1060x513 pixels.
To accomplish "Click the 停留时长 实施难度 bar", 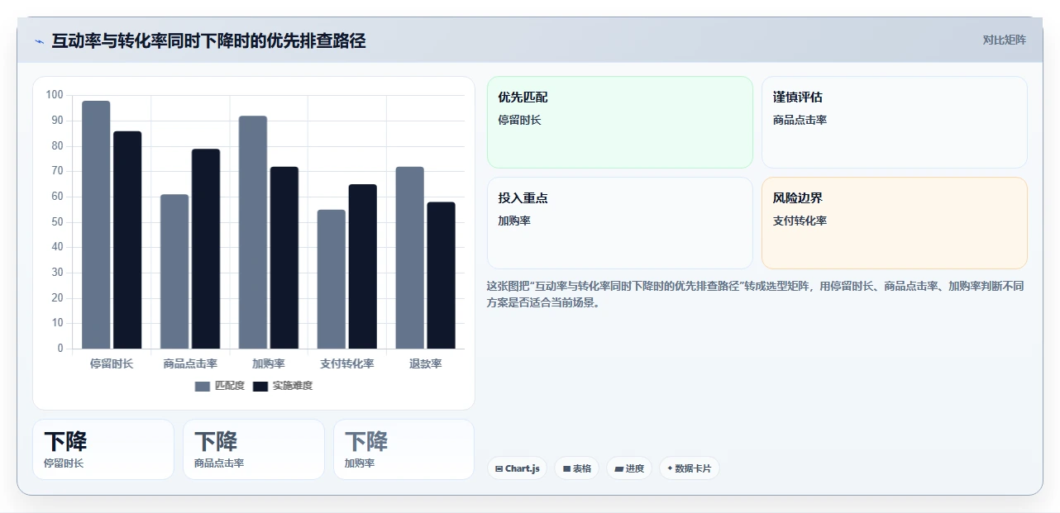I will (x=127, y=240).
